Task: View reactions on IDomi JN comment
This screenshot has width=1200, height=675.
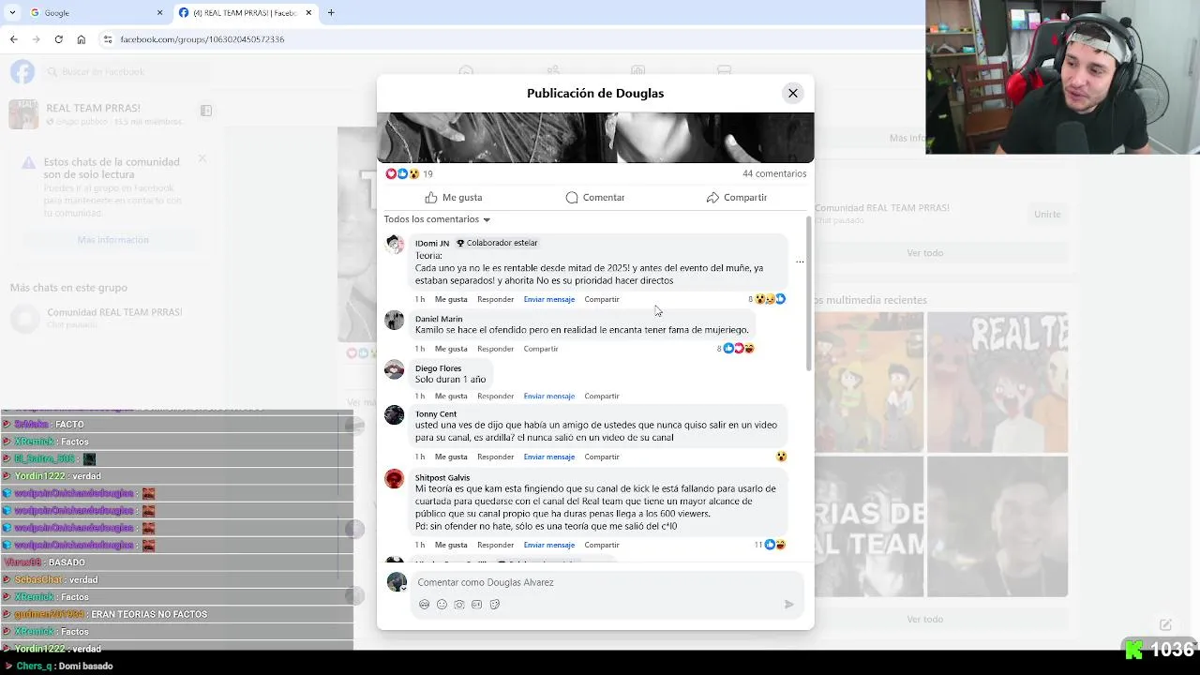Action: pos(768,299)
